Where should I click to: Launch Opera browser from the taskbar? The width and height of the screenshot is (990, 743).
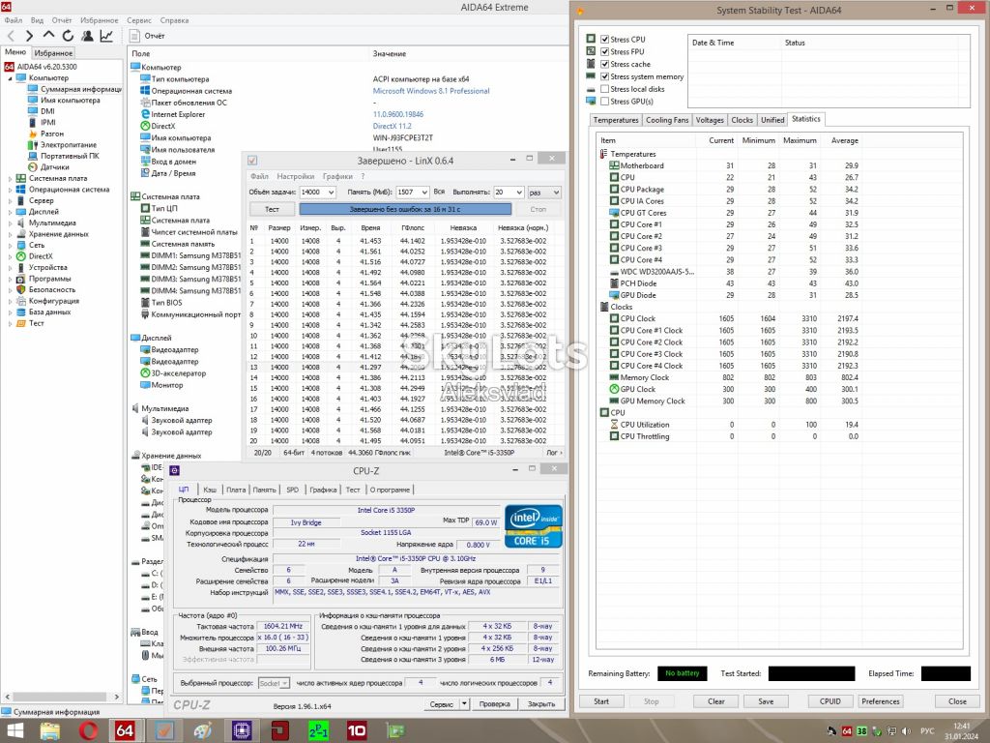(89, 731)
